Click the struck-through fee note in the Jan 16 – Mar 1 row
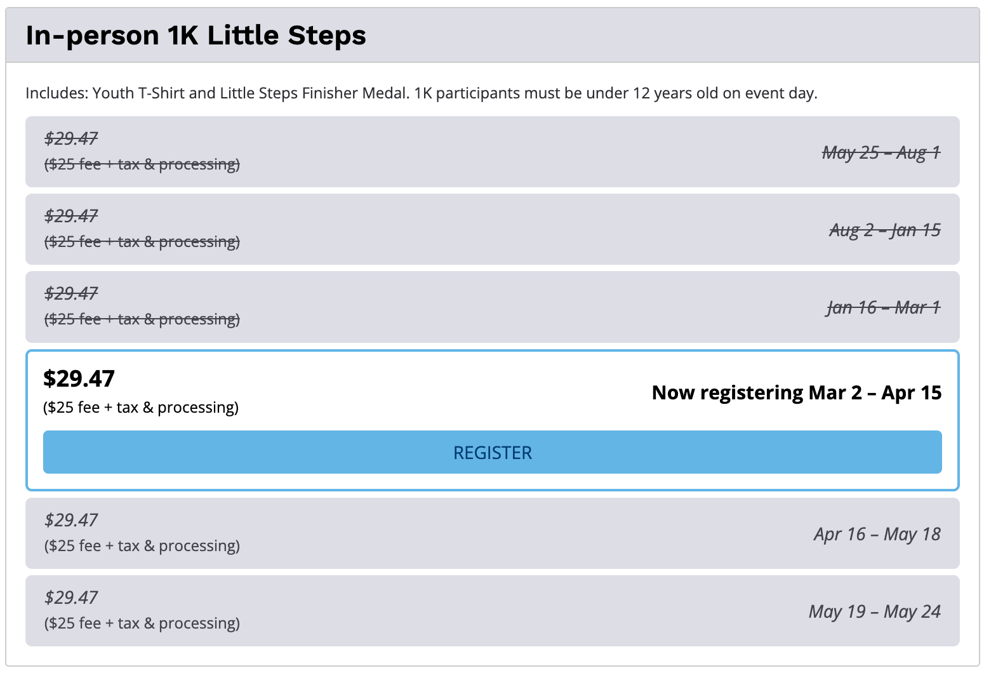 142,319
